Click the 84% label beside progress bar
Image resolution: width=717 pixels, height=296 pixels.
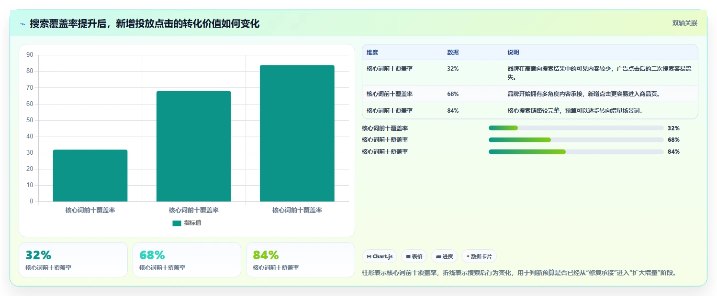pyautogui.click(x=673, y=152)
